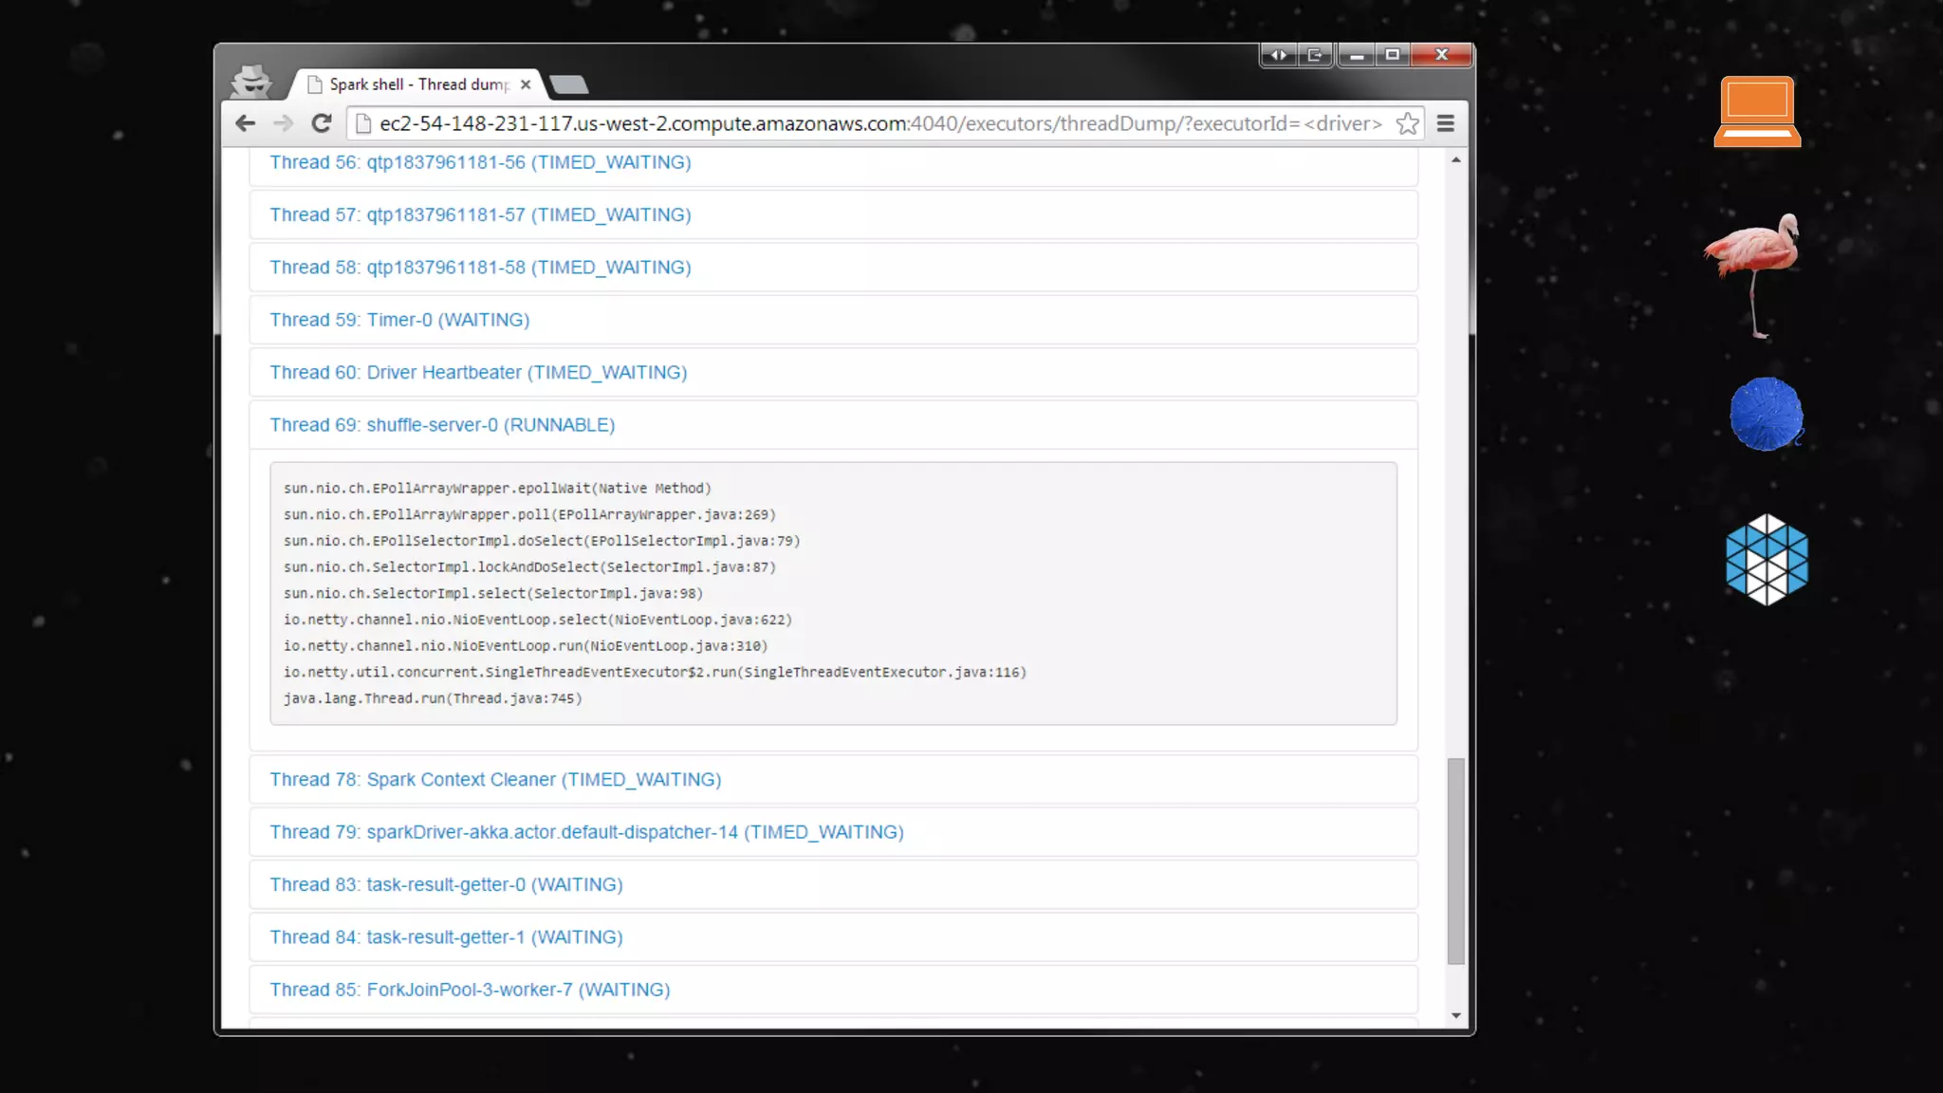
Task: Open Thread 83 task-result-getter-0 link
Action: (446, 885)
